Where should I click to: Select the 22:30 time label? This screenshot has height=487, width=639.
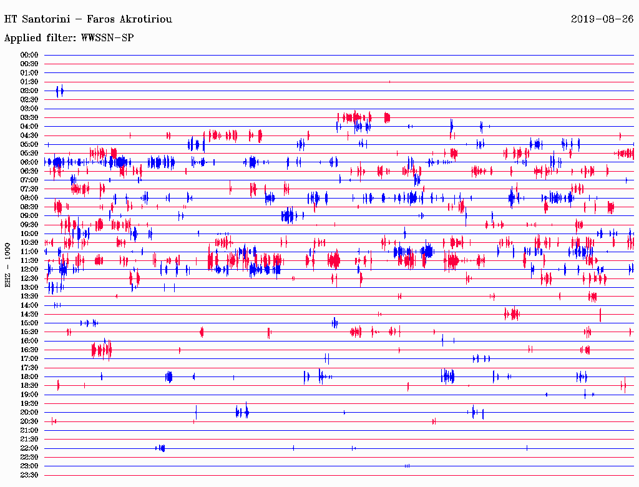pos(29,457)
